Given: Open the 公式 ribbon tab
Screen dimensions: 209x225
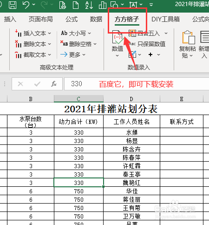Looking at the screenshot, I should (72, 19).
